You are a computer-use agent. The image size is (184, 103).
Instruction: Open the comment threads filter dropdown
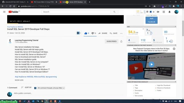(x=51, y=88)
